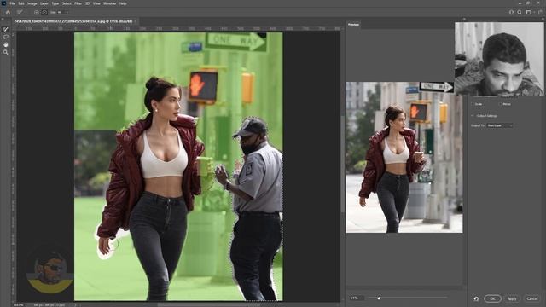Image resolution: width=546 pixels, height=307 pixels.
Task: Toggle the Mirror checkbox
Action: coord(501,104)
